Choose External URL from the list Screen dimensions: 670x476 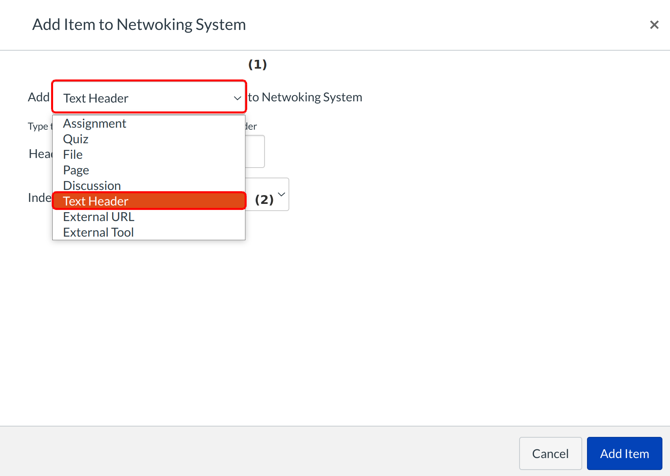[99, 217]
